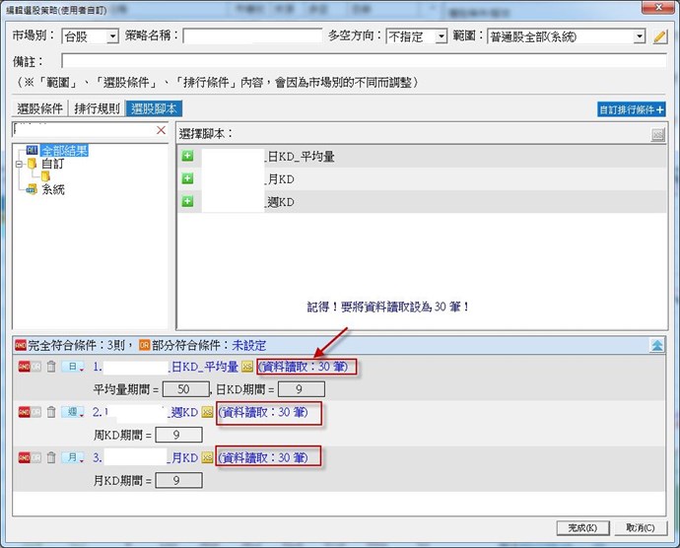Screen dimensions: 680x548
Task: Delete condition 1 with trash icon
Action: click(51, 367)
